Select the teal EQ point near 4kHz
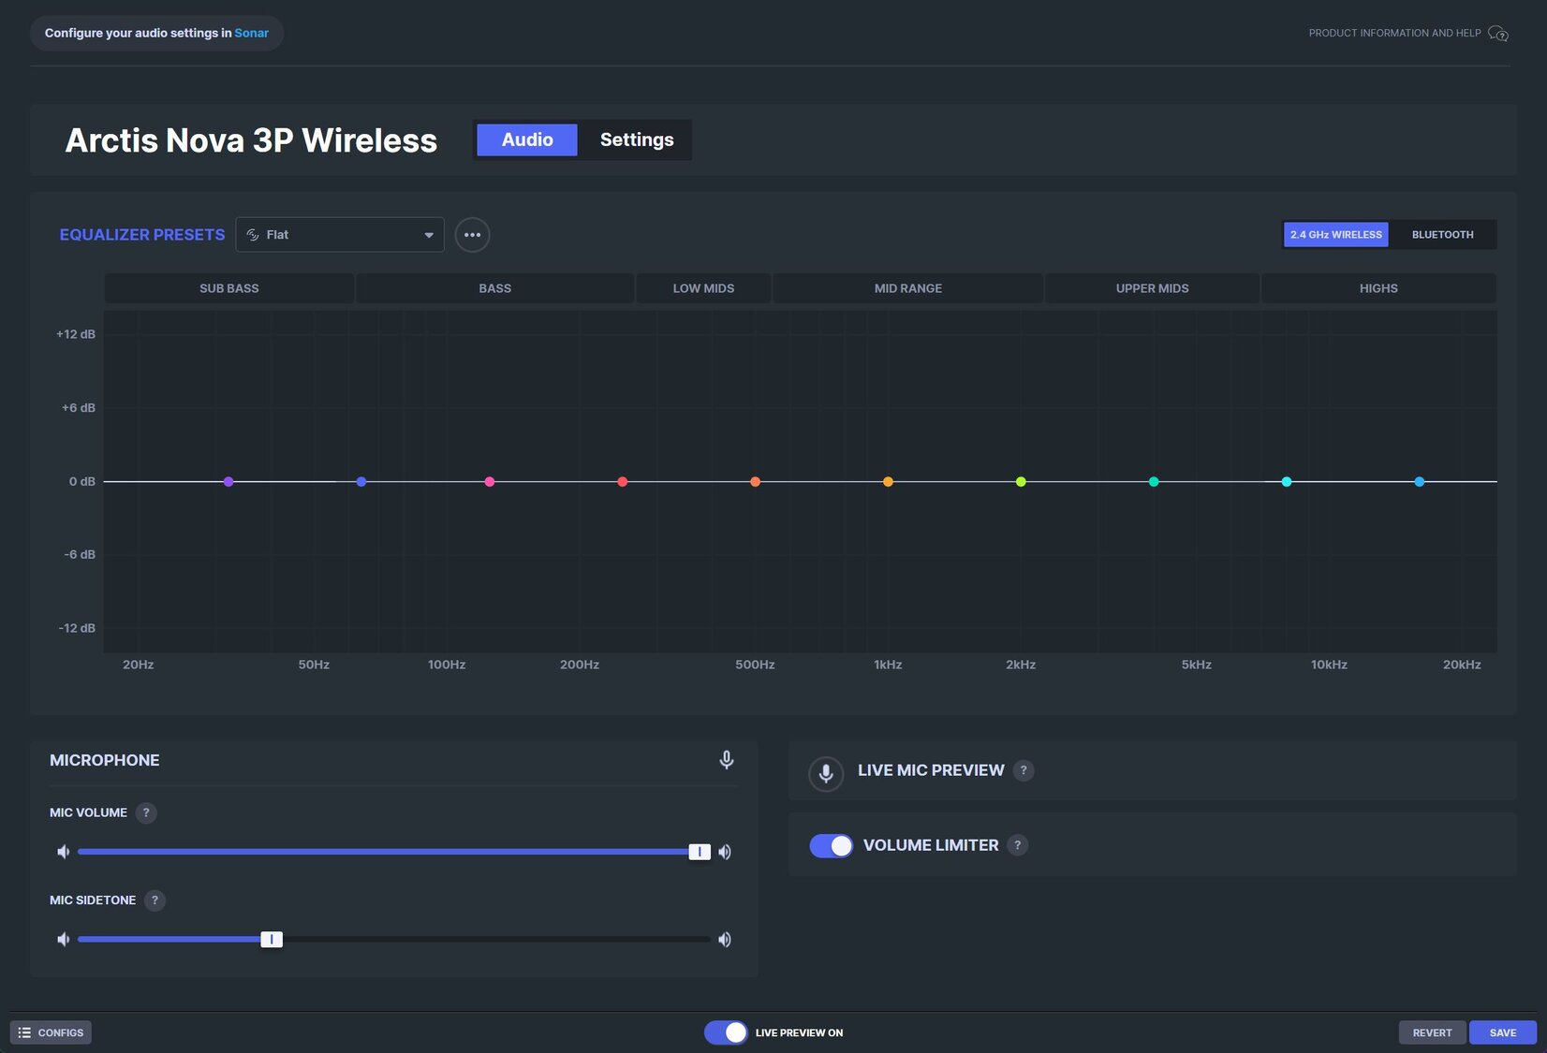1547x1053 pixels. pos(1155,482)
